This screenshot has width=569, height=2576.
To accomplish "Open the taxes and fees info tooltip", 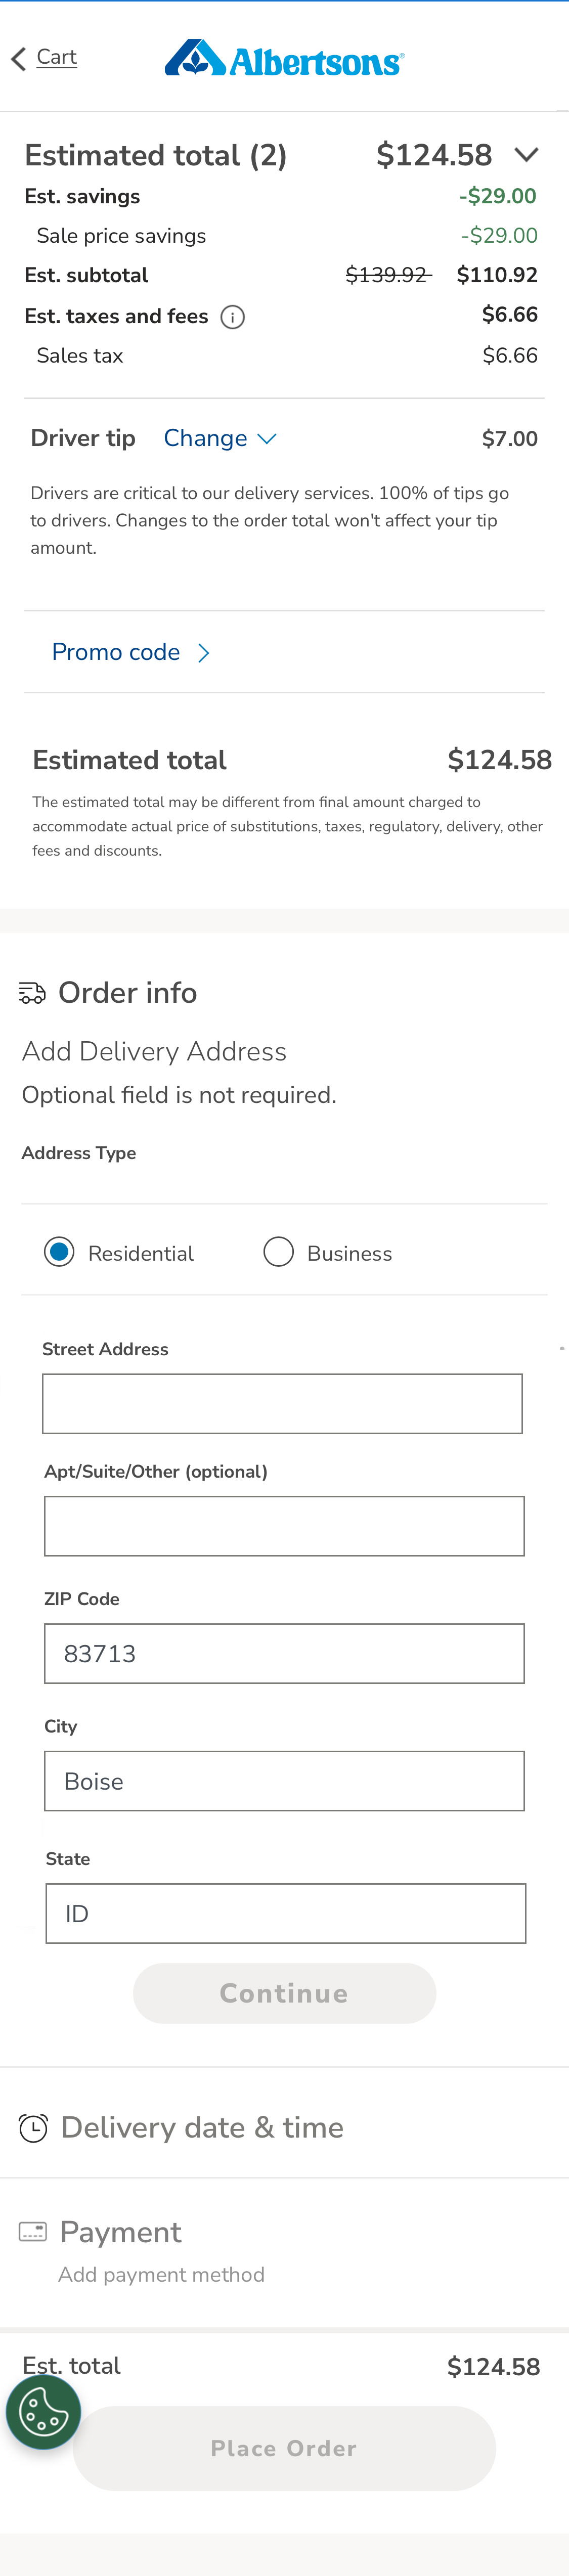I will (233, 317).
